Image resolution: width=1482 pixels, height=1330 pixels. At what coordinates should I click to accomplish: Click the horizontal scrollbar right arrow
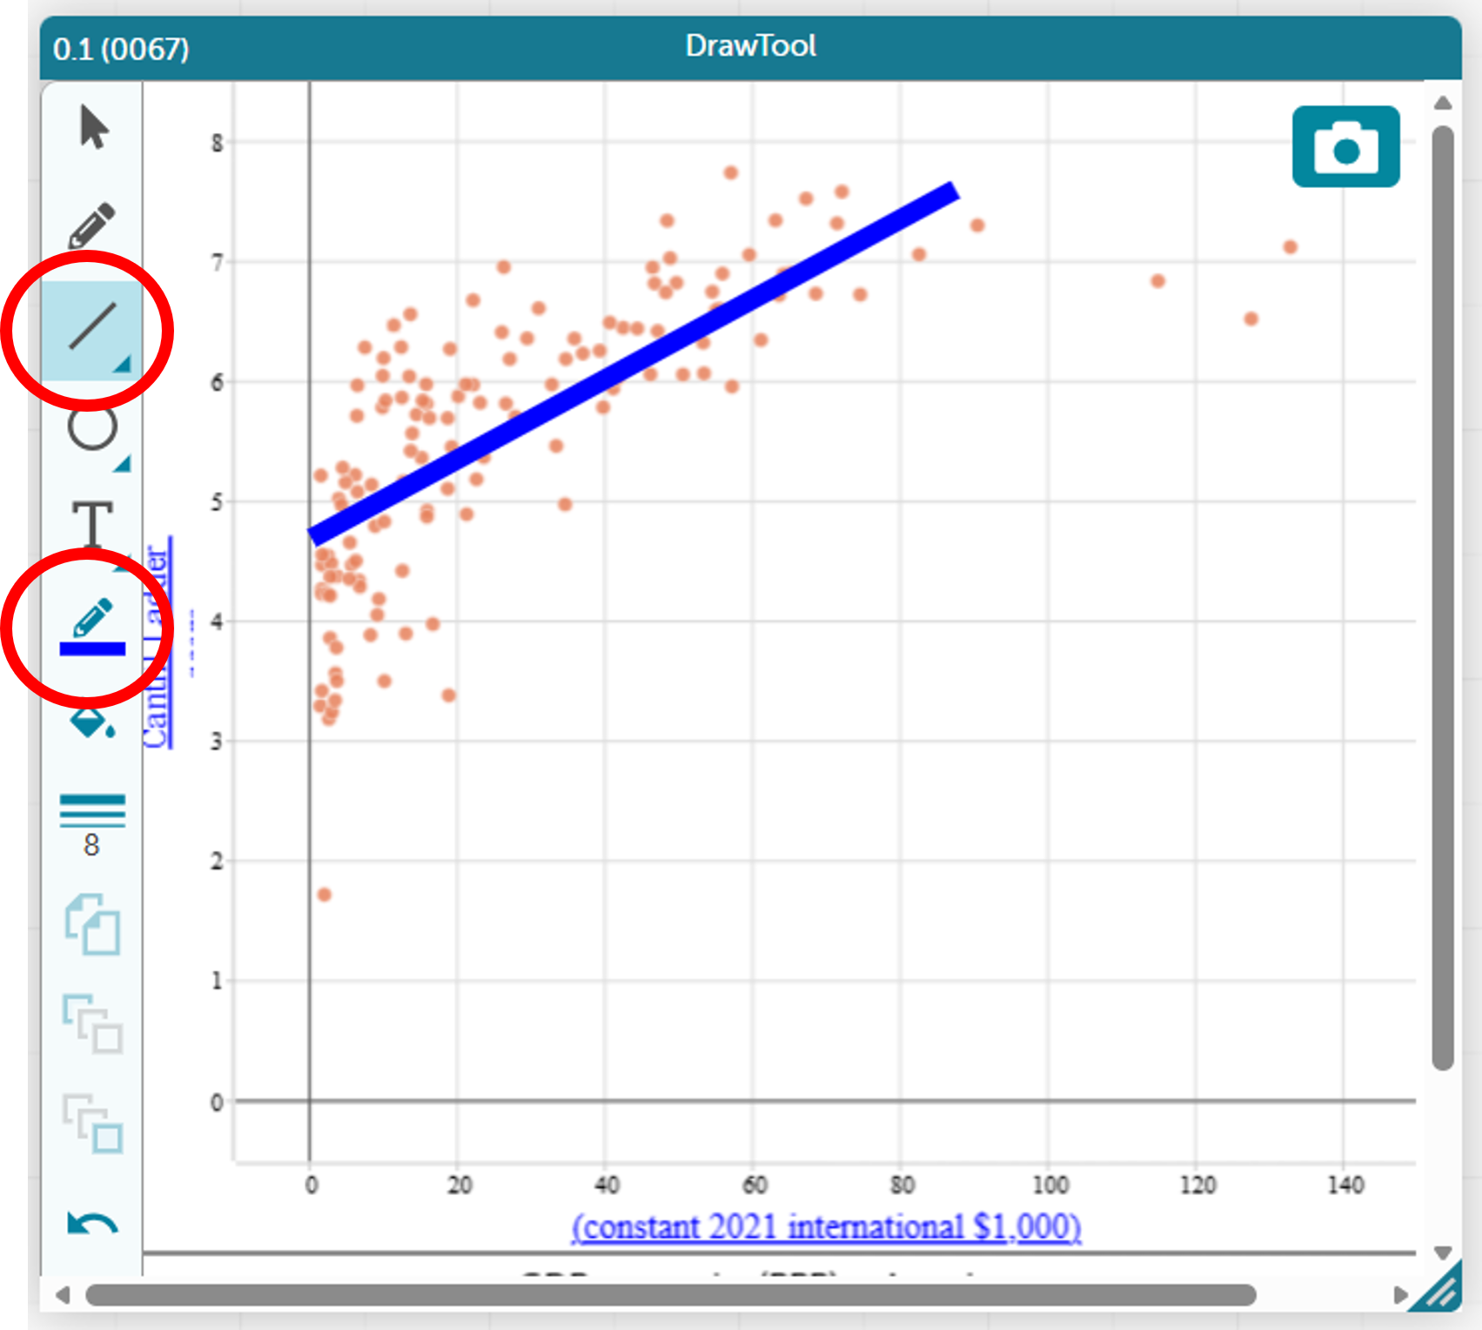coord(1400,1295)
